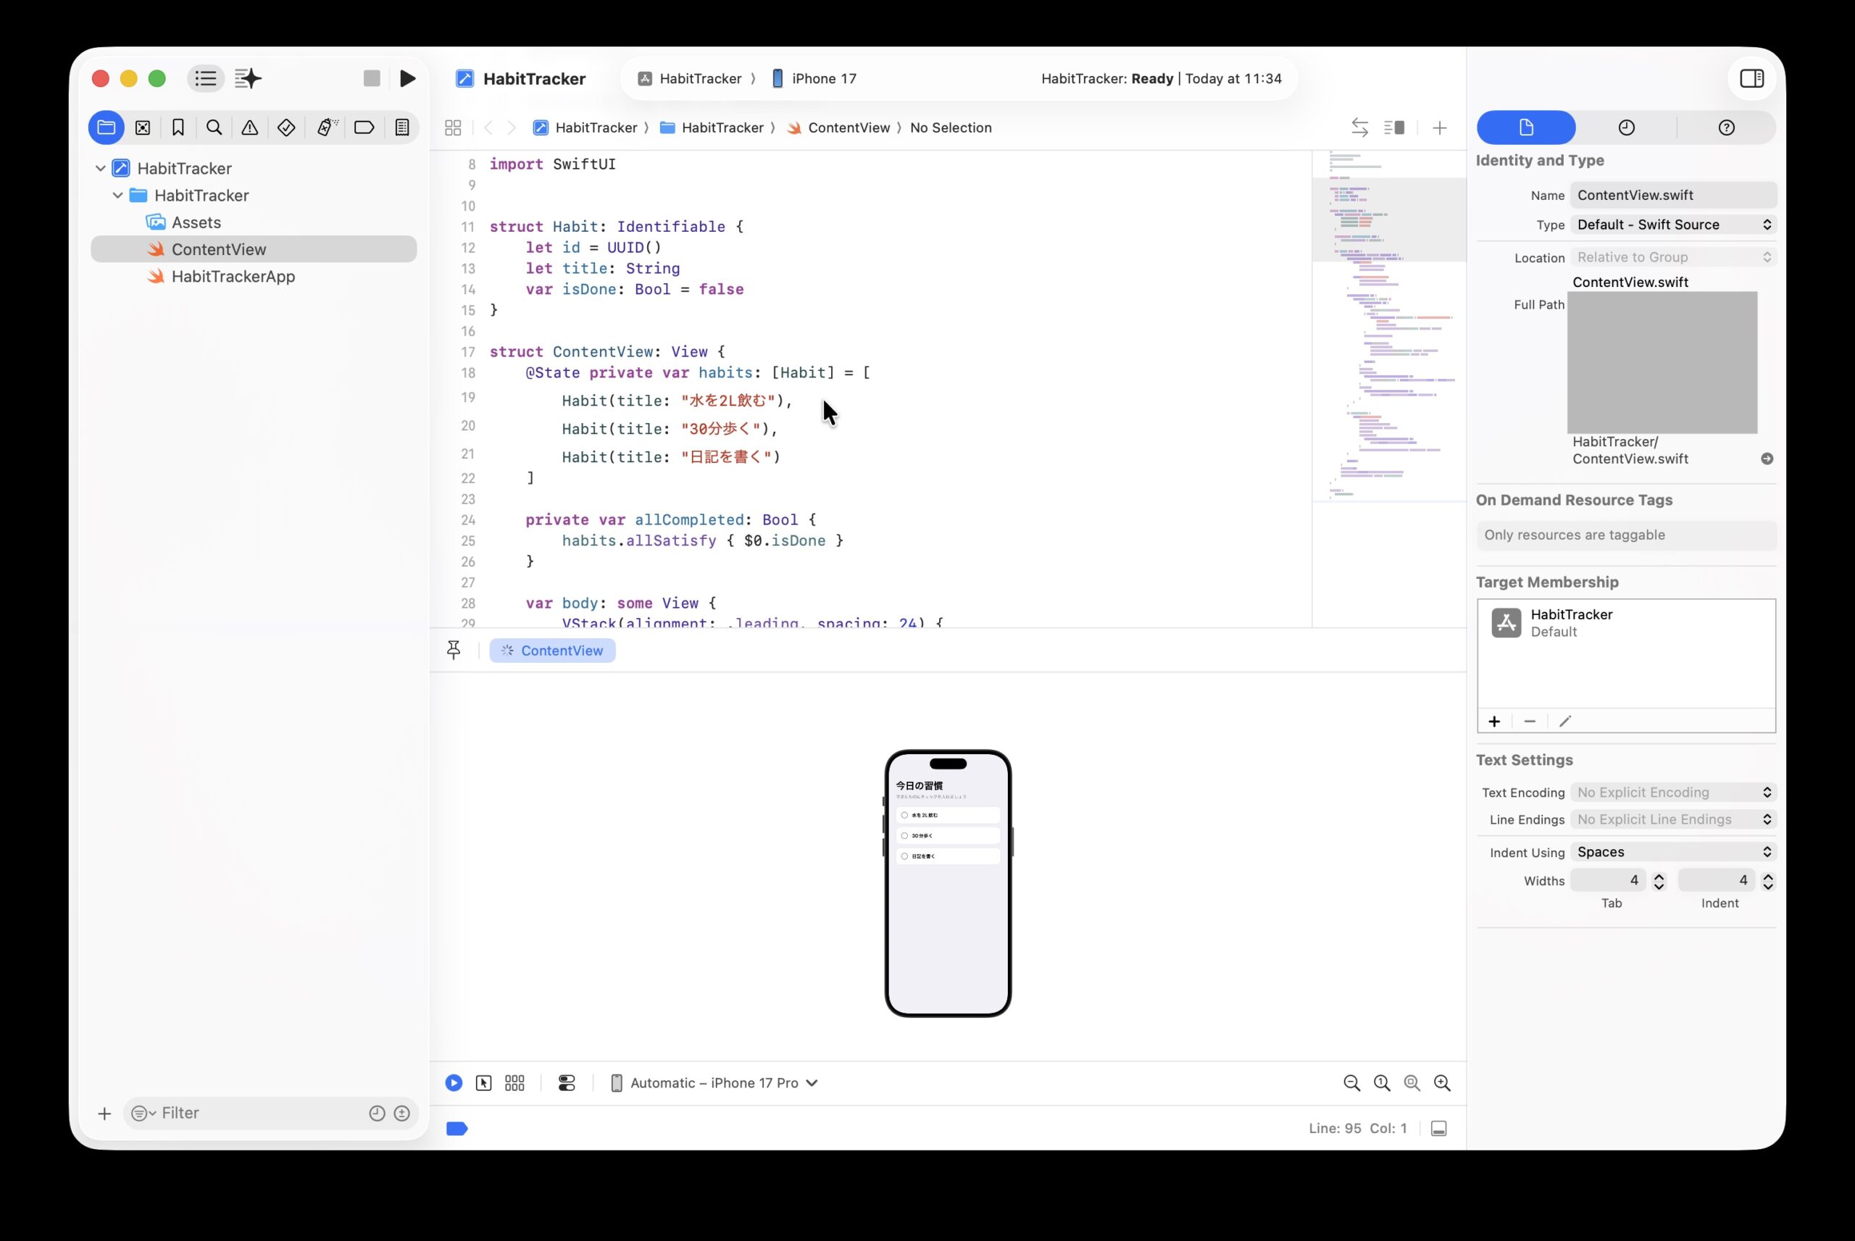Open the Text Encoding dropdown
This screenshot has height=1241, width=1855.
tap(1673, 793)
